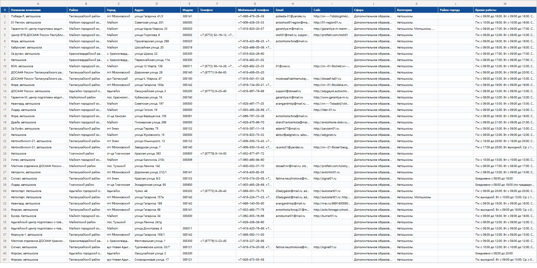
Task: Select cell 'Драйв, автошкола'
Action: [x=38, y=122]
